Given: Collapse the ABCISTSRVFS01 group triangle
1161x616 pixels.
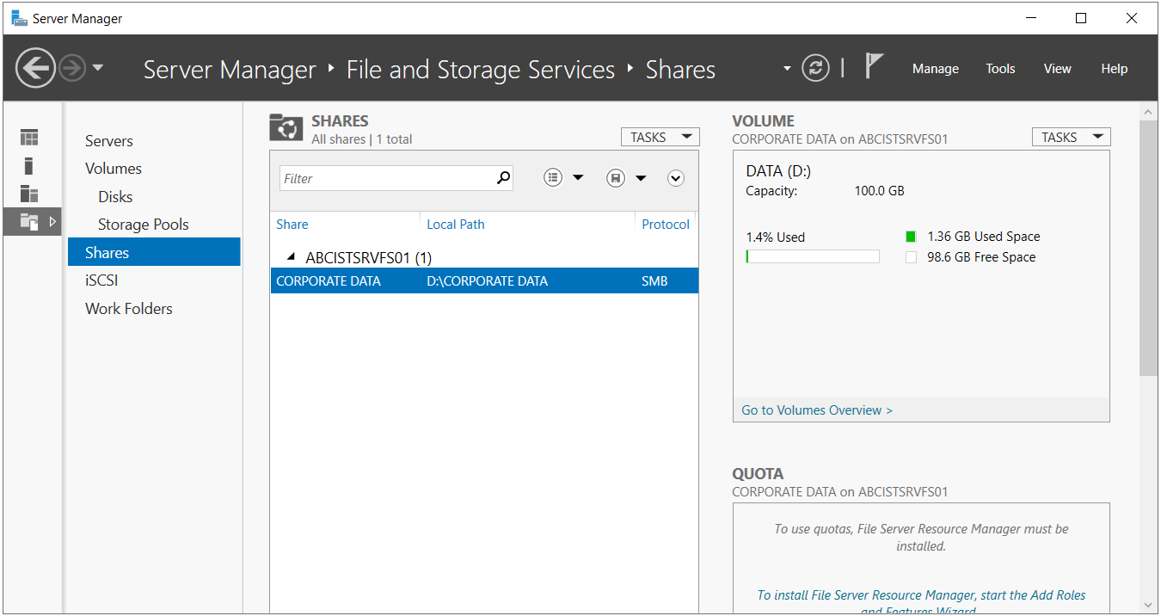Looking at the screenshot, I should (291, 256).
